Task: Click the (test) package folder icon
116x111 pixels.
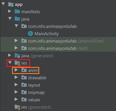Action: 24,48
